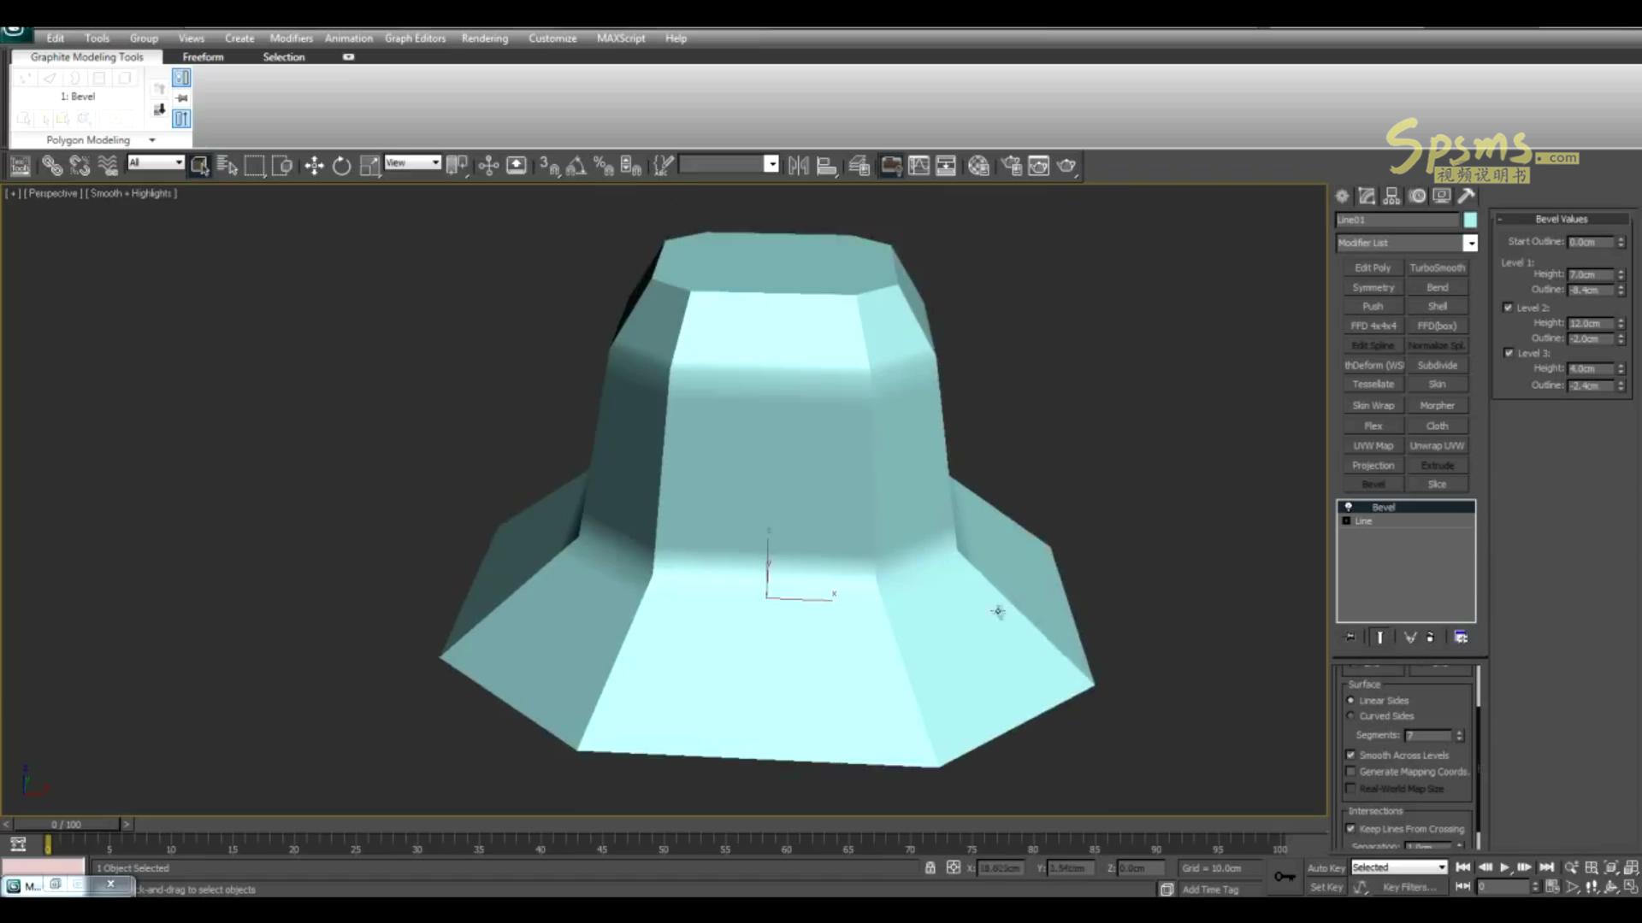The image size is (1642, 923).
Task: Toggle Window/Crossing selection mode
Action: pyautogui.click(x=282, y=166)
